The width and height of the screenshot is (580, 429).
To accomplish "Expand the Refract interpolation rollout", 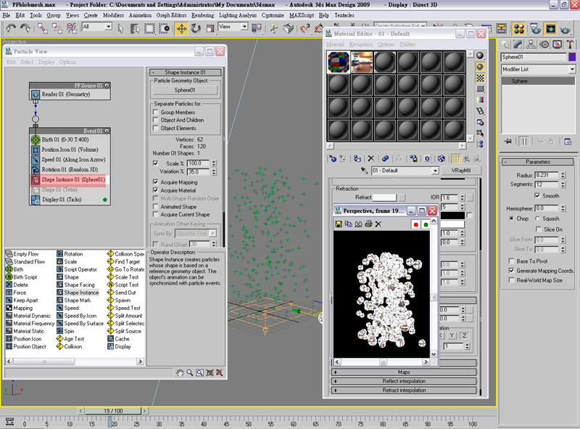I will [404, 390].
